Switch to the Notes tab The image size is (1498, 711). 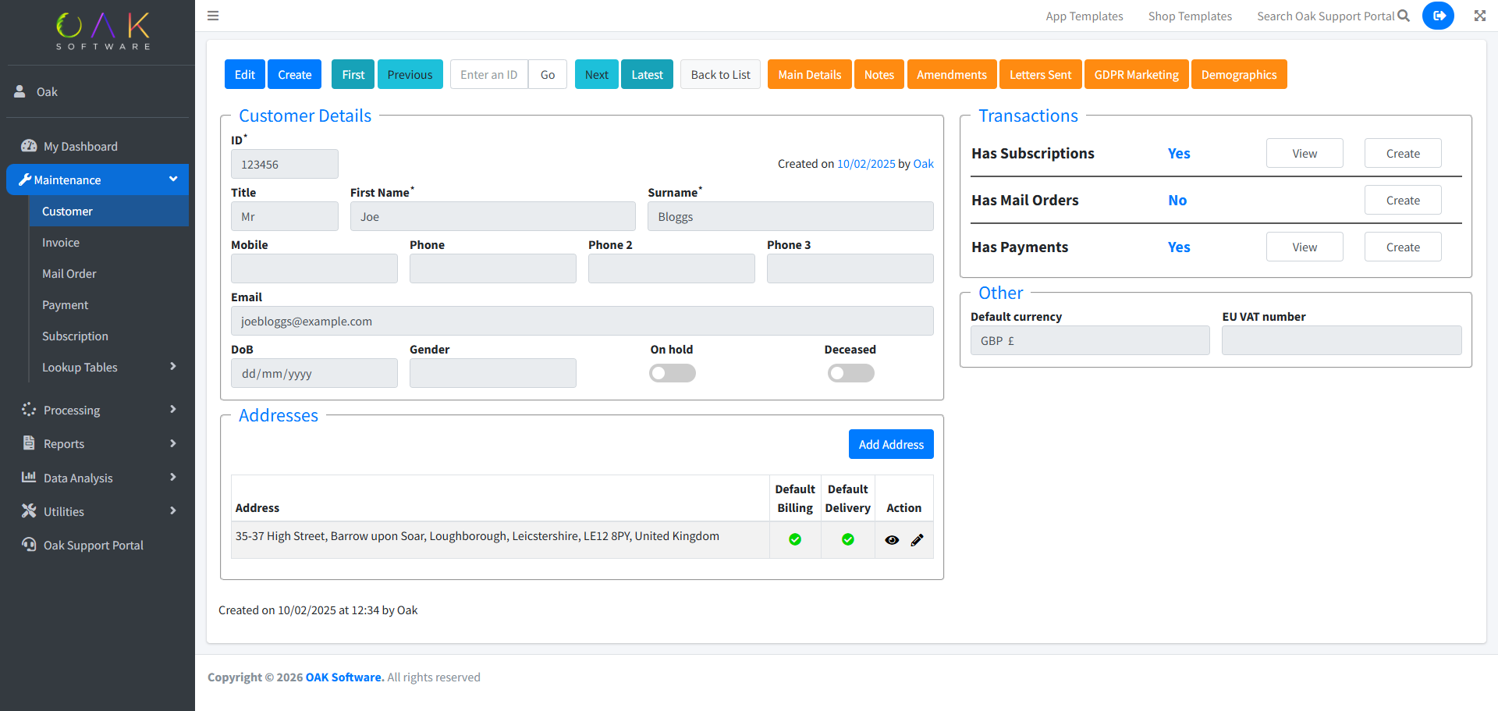879,75
